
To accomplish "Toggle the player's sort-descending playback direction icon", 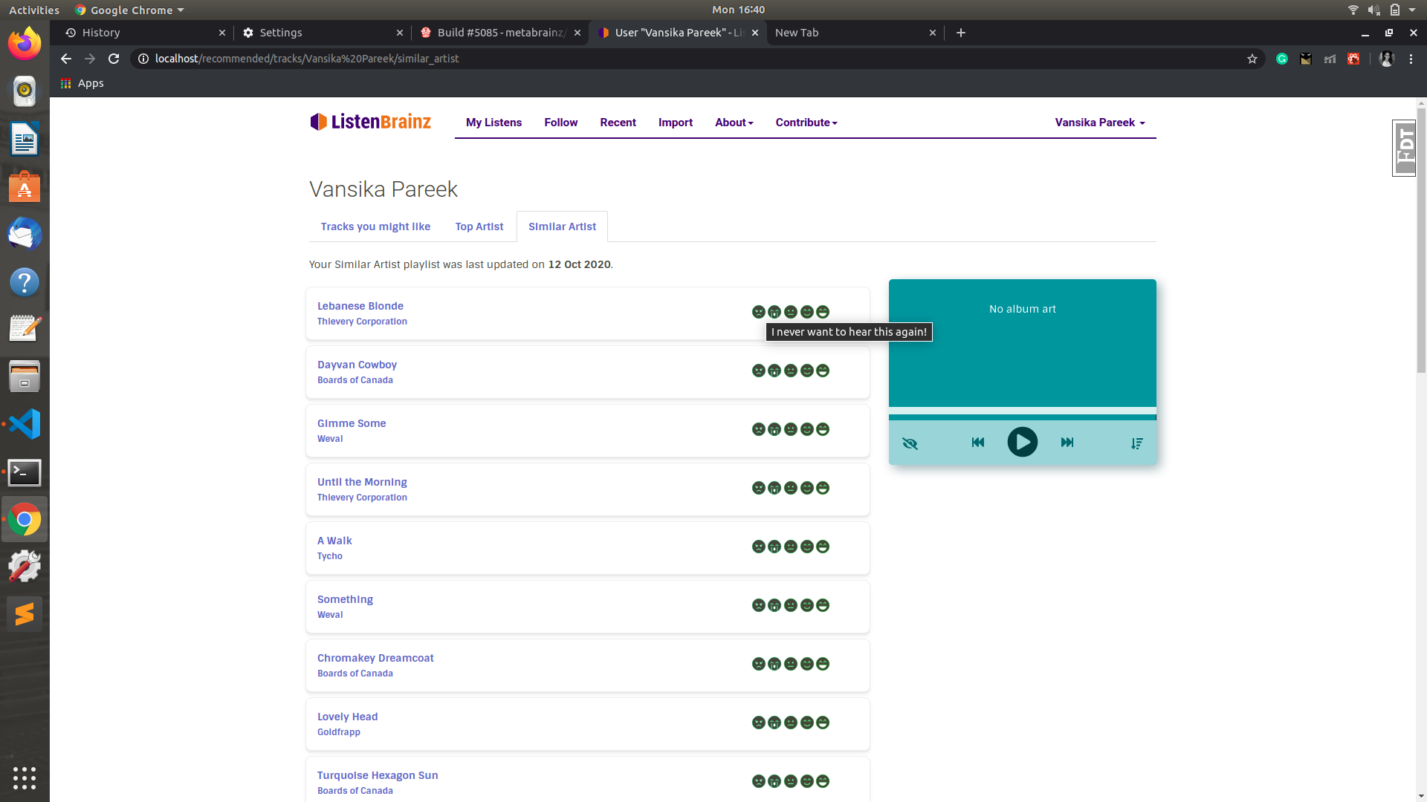I will [1137, 443].
